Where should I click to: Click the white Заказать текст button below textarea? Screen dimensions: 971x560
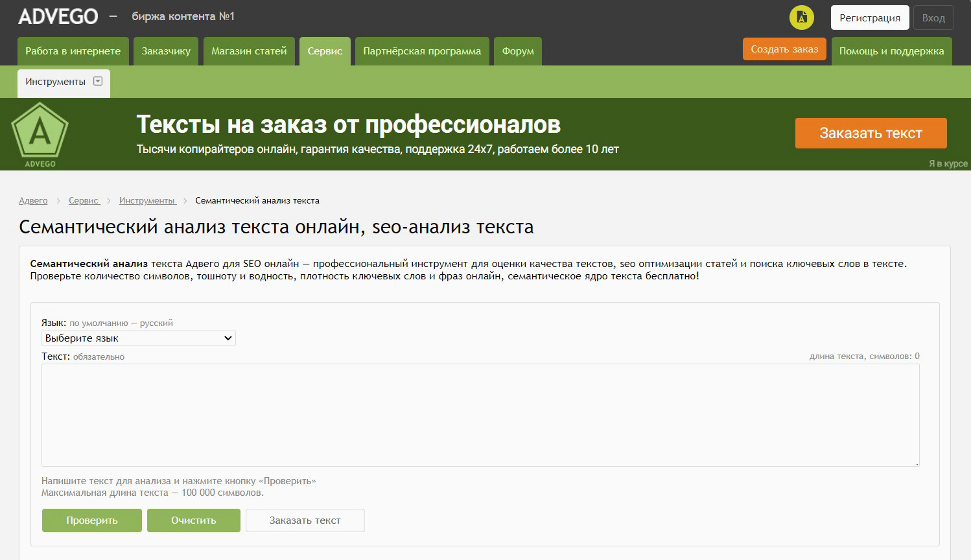click(305, 520)
